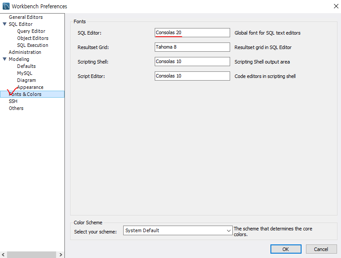
Task: Open Appearance preferences page
Action: click(30, 87)
